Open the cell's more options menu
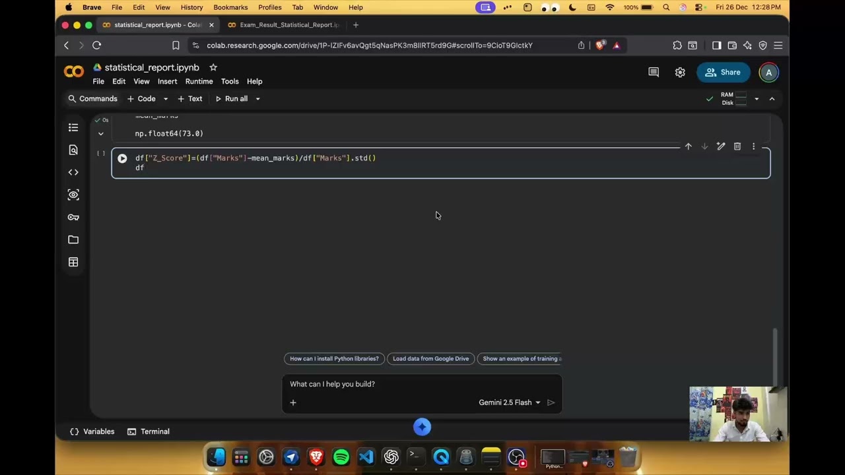 (753, 146)
